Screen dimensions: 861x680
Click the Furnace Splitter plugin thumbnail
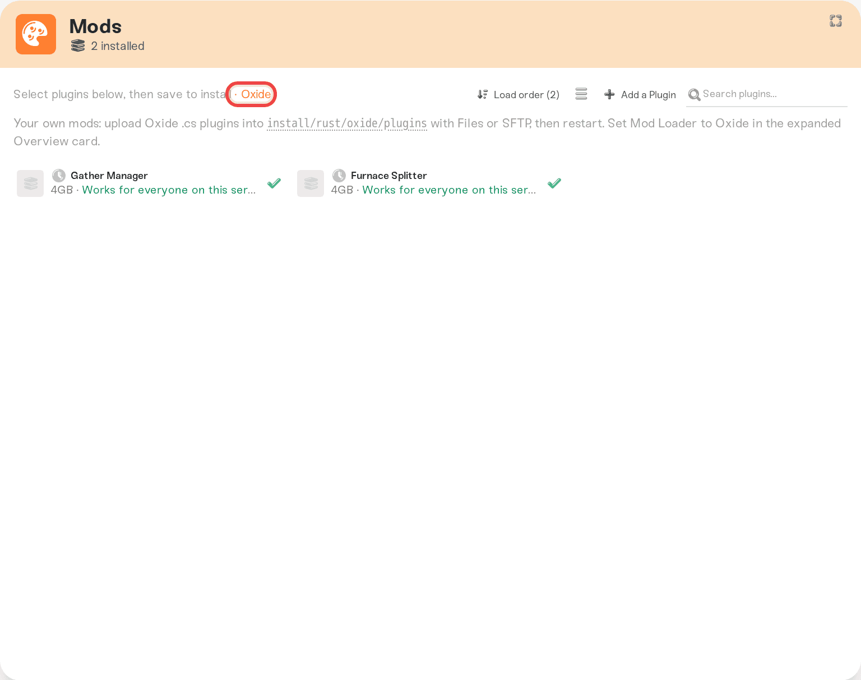point(311,183)
